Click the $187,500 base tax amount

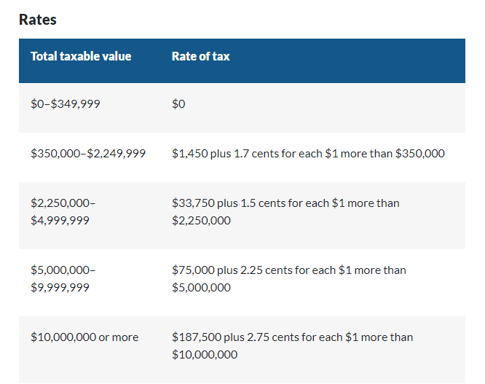pos(195,337)
